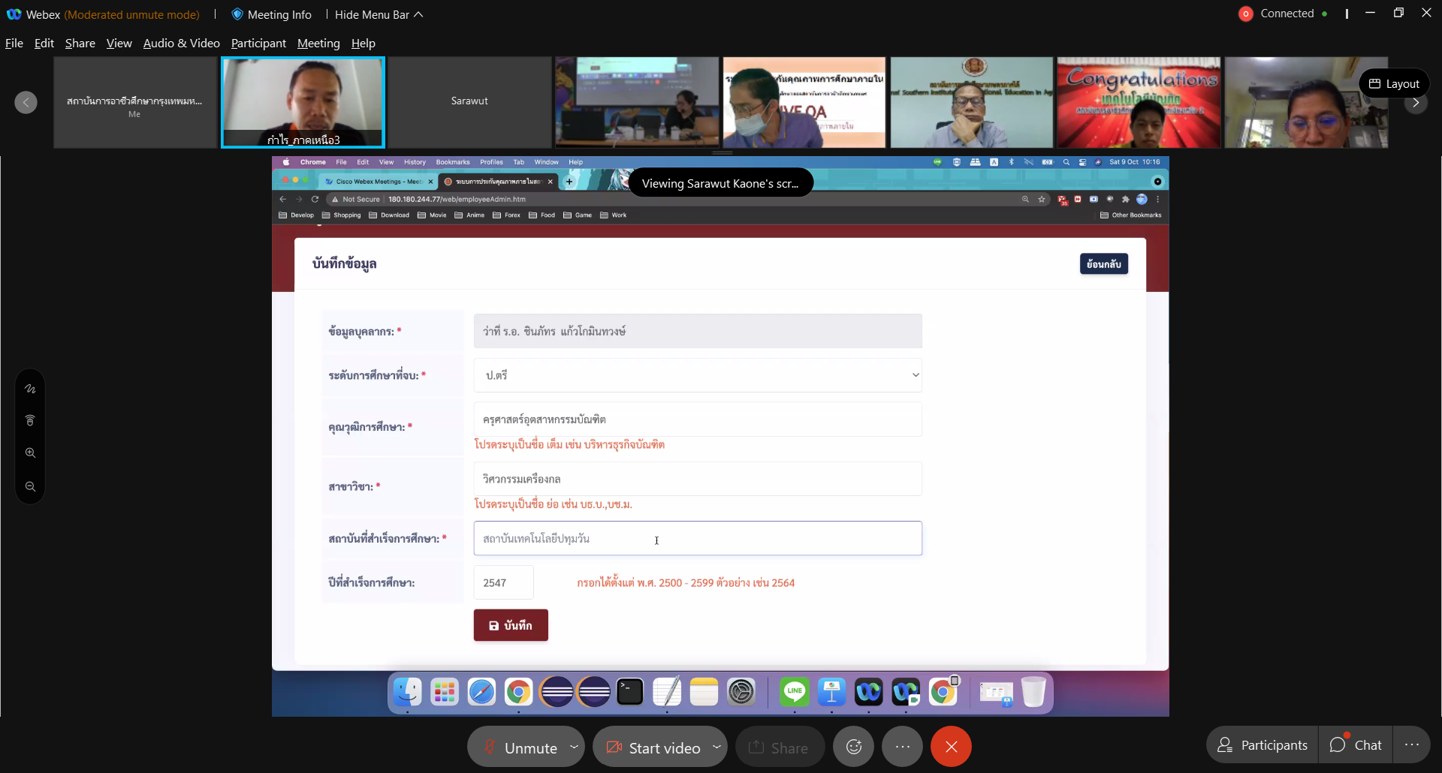Click the สาขาวิชา major input field
Viewport: 1442px width, 773px height.
698,479
